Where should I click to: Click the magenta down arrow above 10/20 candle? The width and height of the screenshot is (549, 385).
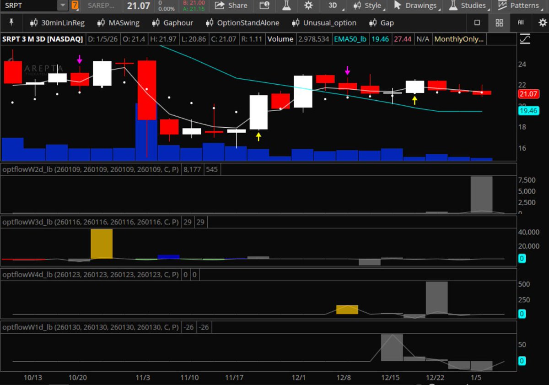[80, 60]
